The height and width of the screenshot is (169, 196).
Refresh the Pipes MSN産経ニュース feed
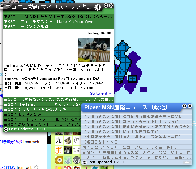(x=85, y=162)
